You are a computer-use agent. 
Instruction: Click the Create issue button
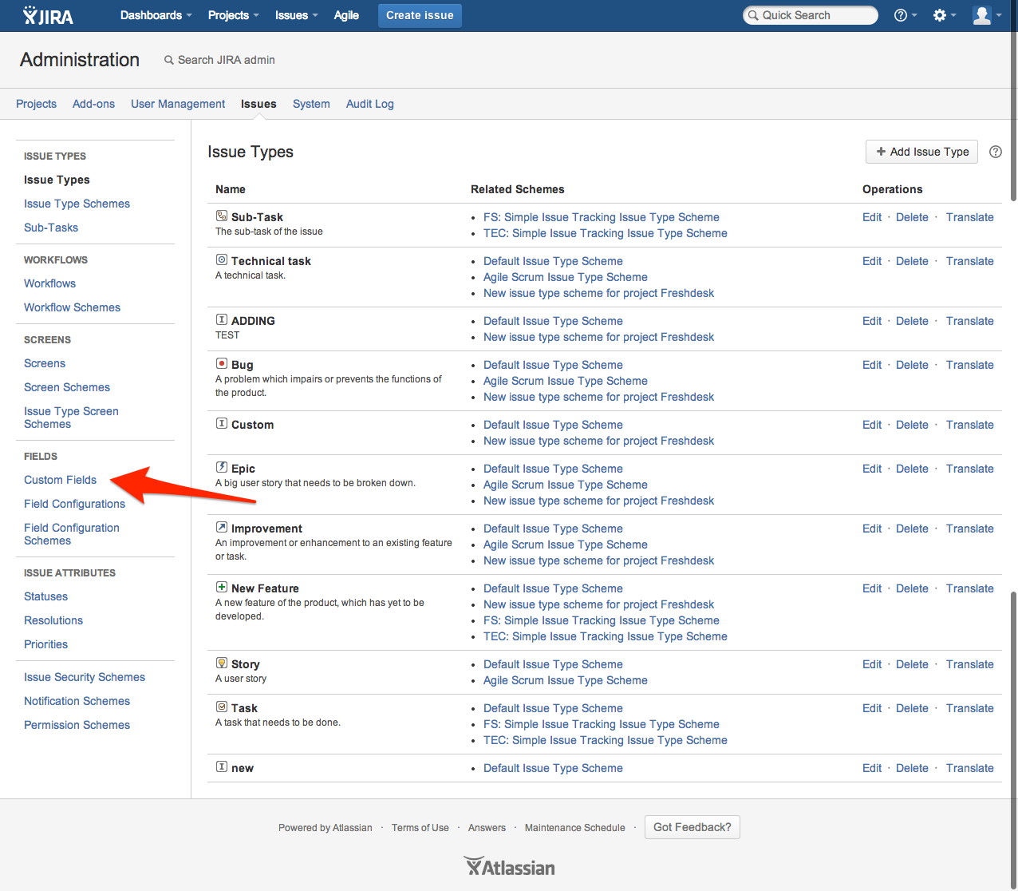coord(420,15)
